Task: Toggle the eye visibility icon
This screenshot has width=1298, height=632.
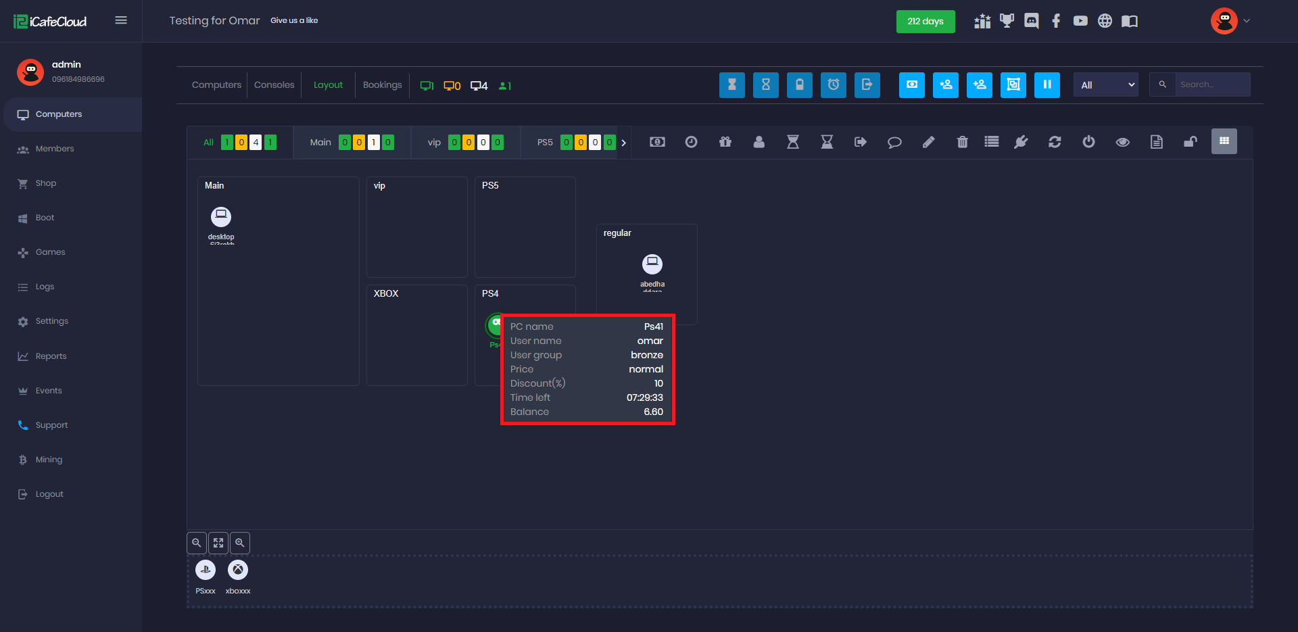Action: coord(1122,142)
